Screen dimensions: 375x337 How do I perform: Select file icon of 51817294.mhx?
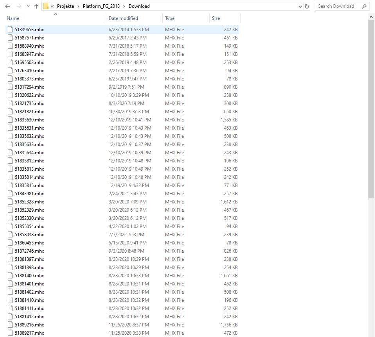click(10, 87)
